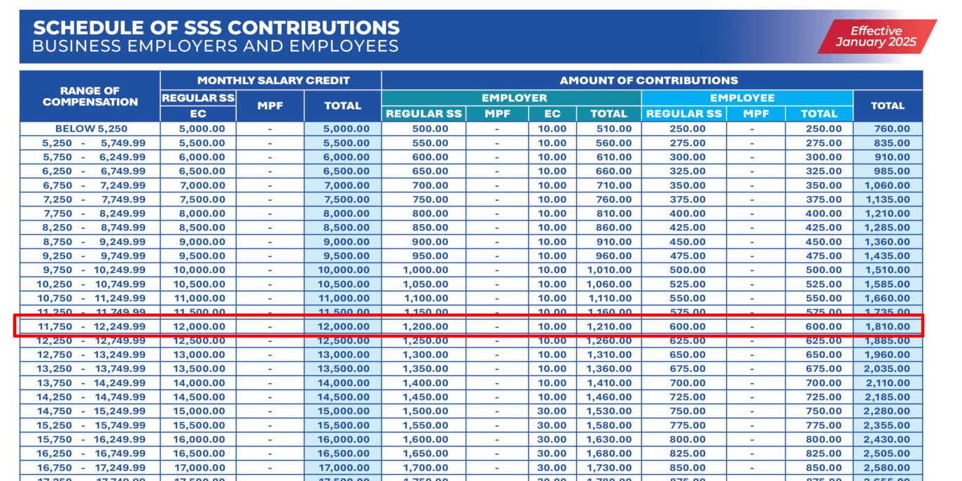The height and width of the screenshot is (481, 962).
Task: Select the '11,750 - 12,249.99' range cell
Action: tap(90, 326)
